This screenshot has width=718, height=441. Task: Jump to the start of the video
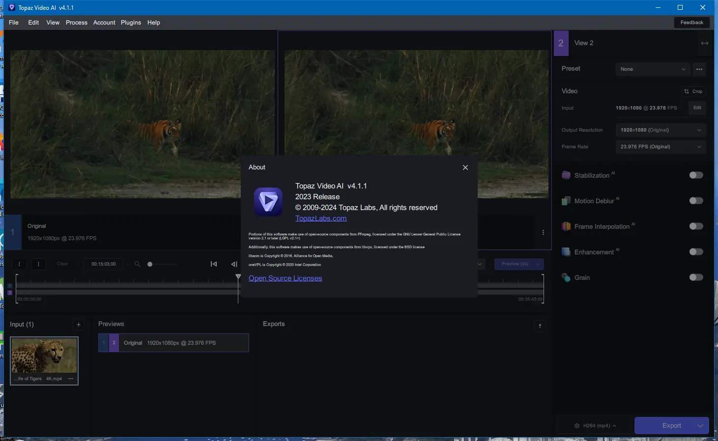pyautogui.click(x=214, y=264)
